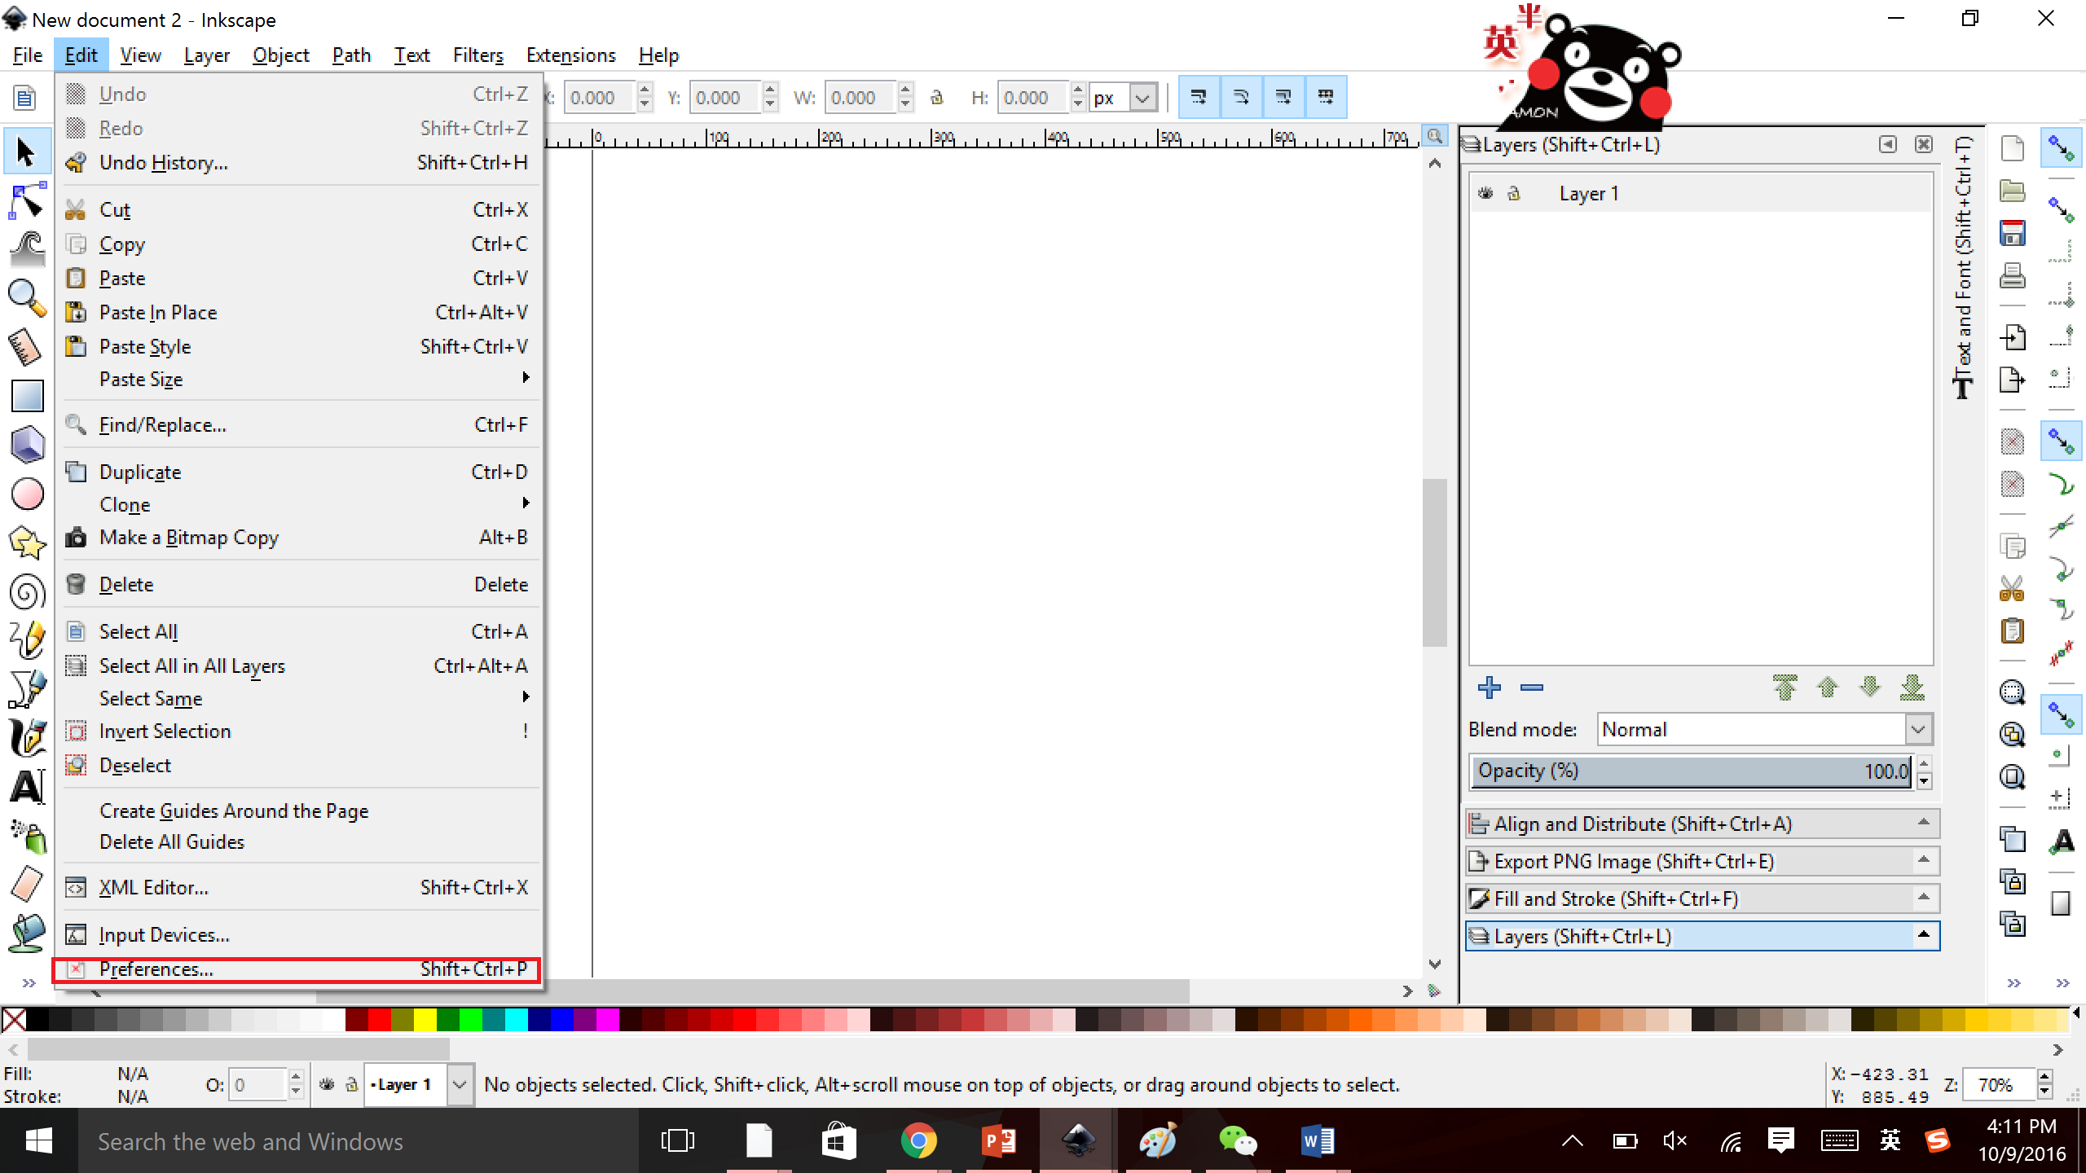Screen dimensions: 2086x1173
Task: Toggle current layer visibility in status bar
Action: 327,1085
